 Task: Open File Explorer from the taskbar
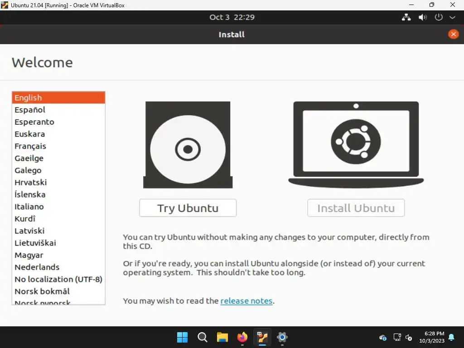point(222,337)
